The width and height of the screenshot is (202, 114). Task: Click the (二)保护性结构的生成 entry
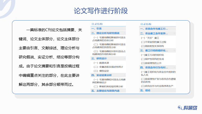[152, 59]
